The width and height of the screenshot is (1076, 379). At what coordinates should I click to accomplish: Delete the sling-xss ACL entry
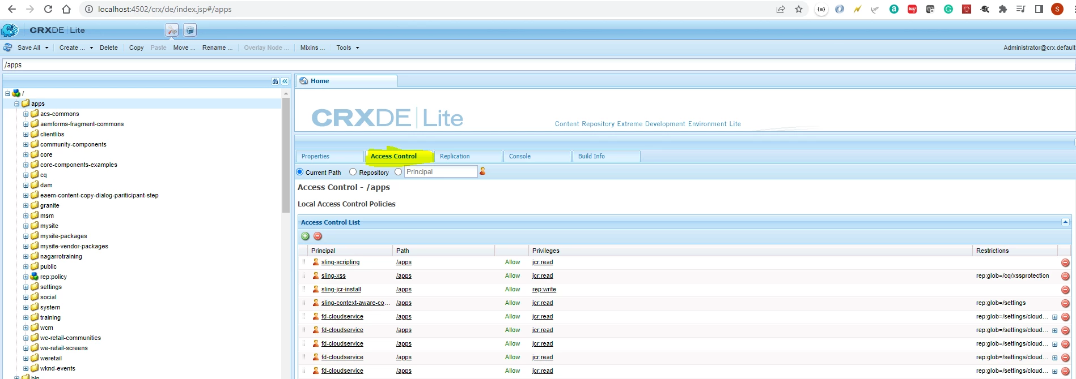[1065, 276]
